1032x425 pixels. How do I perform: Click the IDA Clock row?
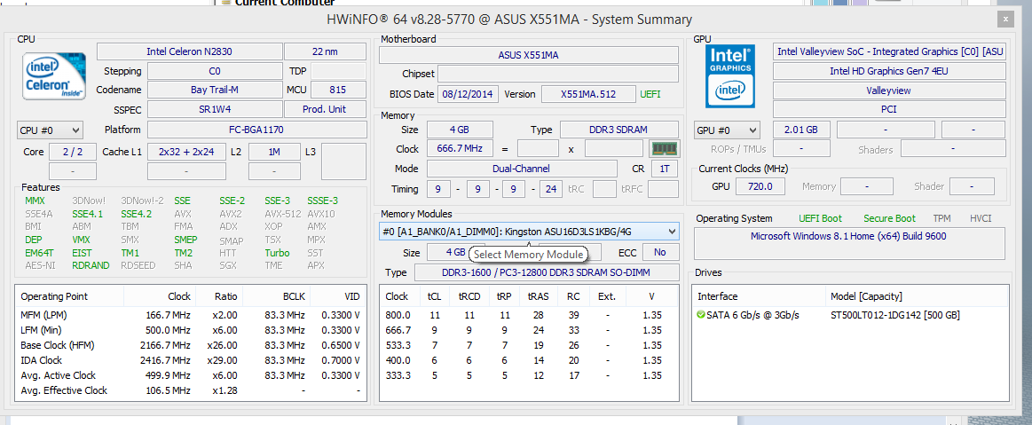pos(190,360)
